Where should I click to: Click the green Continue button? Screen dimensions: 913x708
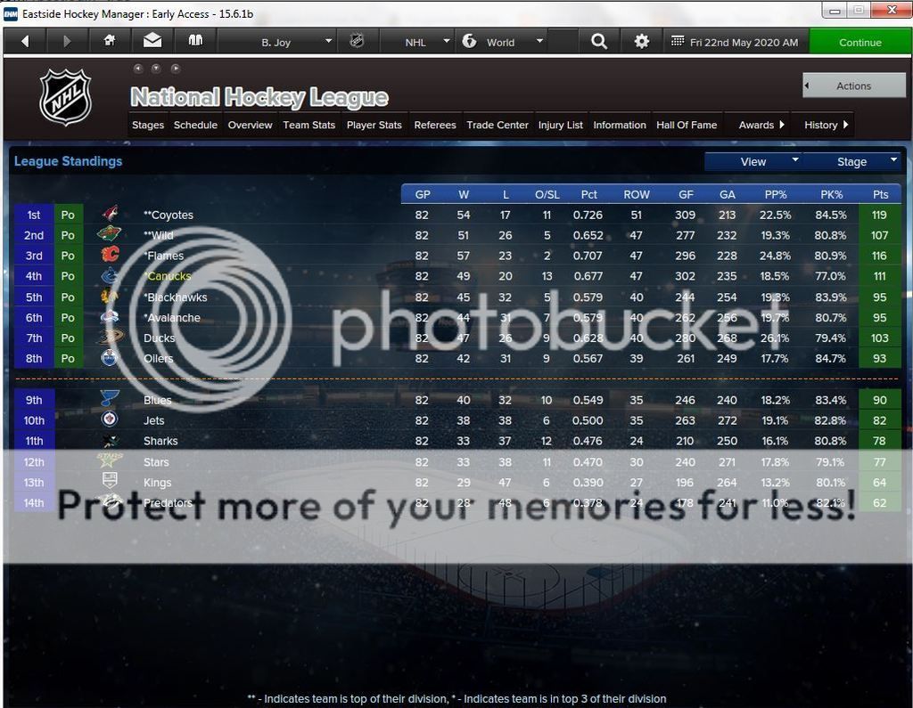(x=860, y=42)
